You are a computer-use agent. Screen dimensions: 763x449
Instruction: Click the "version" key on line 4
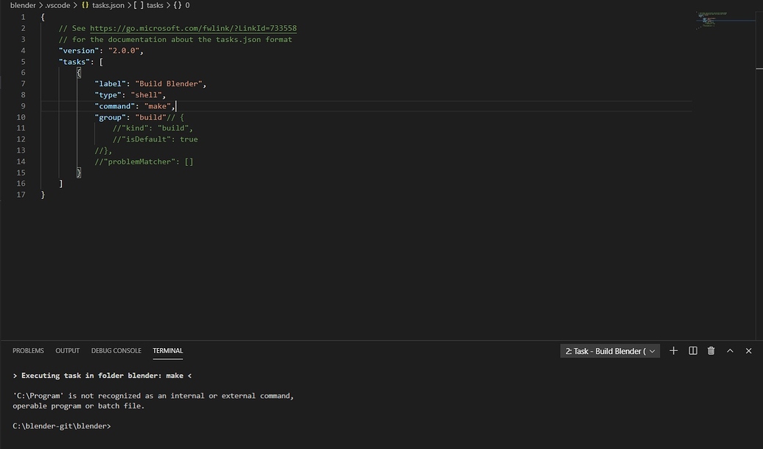79,51
